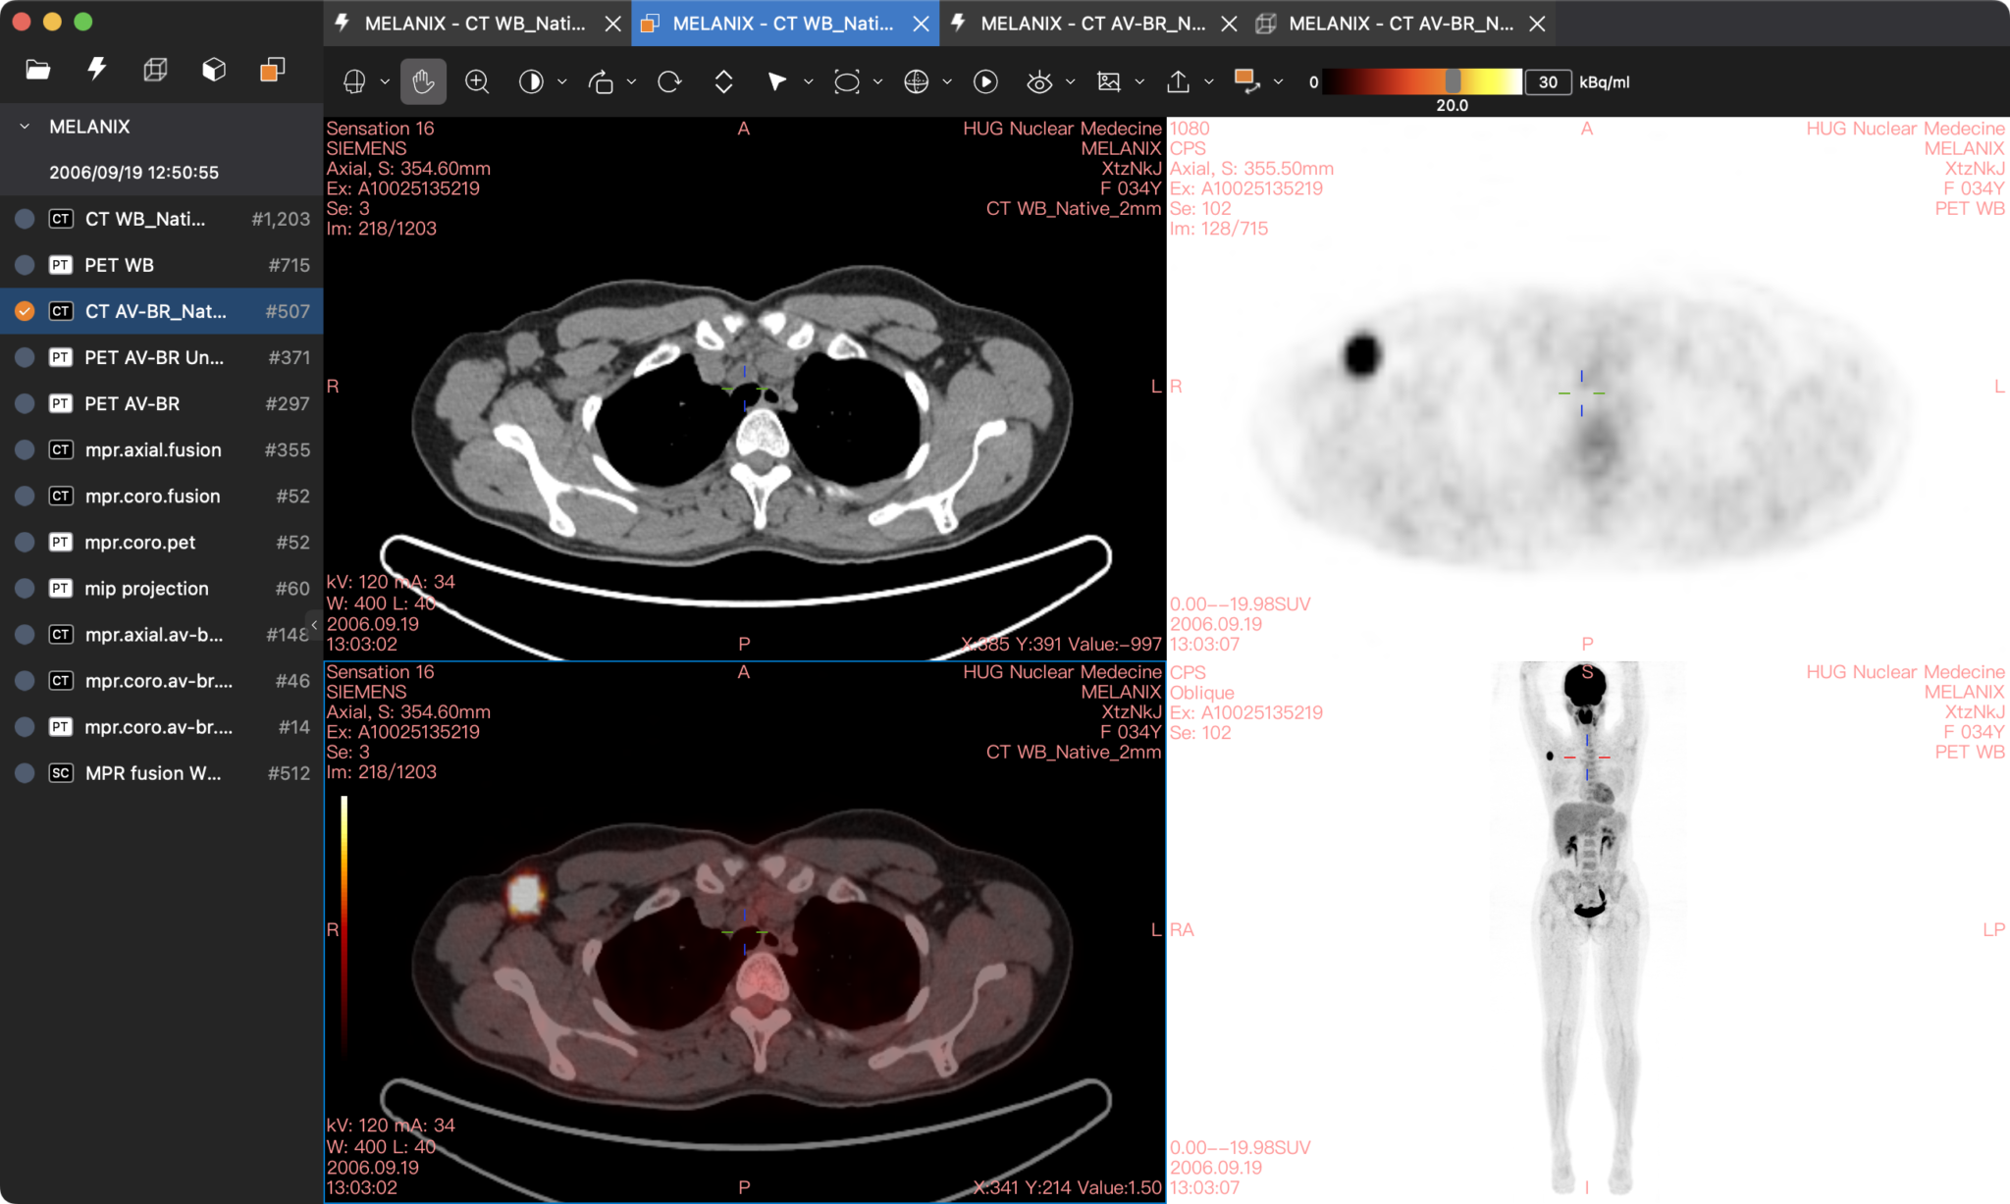Select the arrow pointer annotation tool
The height and width of the screenshot is (1204, 2010).
[x=776, y=81]
